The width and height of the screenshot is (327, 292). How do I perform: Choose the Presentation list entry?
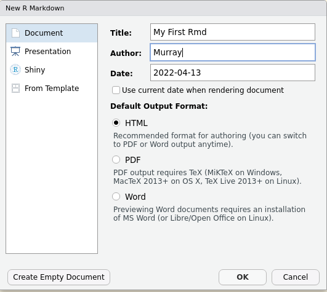(52, 52)
